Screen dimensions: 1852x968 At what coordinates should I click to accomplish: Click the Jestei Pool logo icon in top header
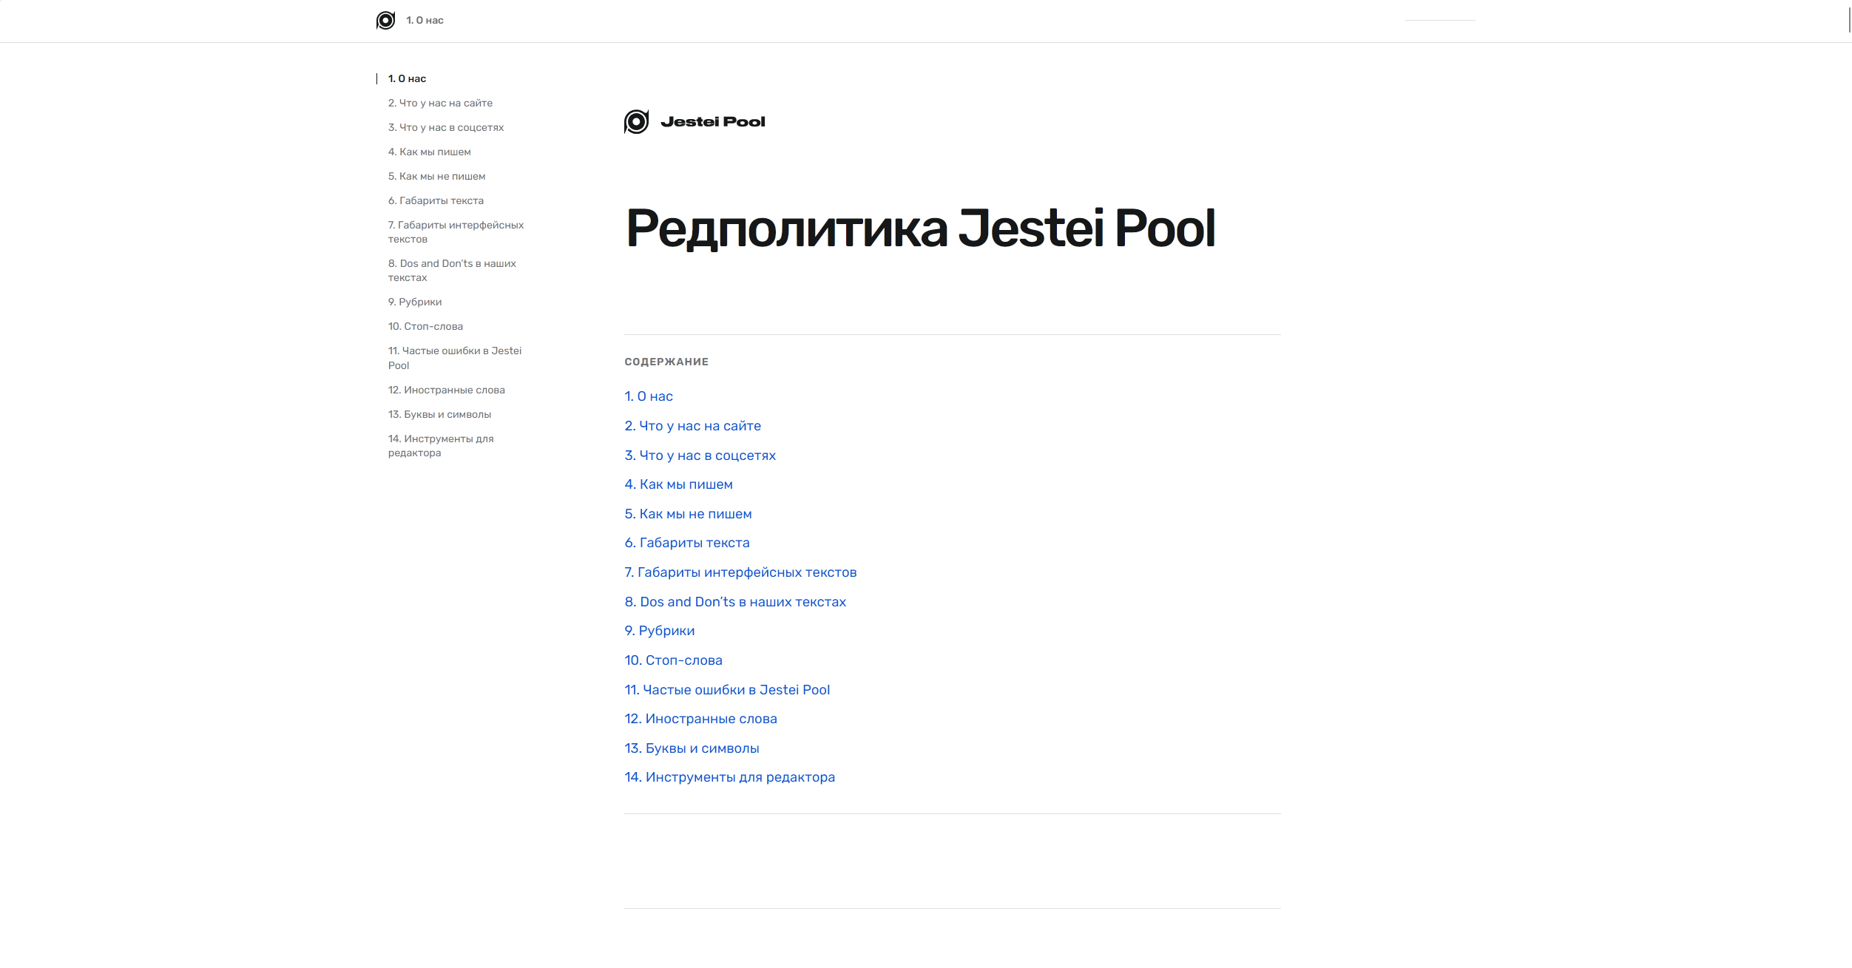point(385,21)
